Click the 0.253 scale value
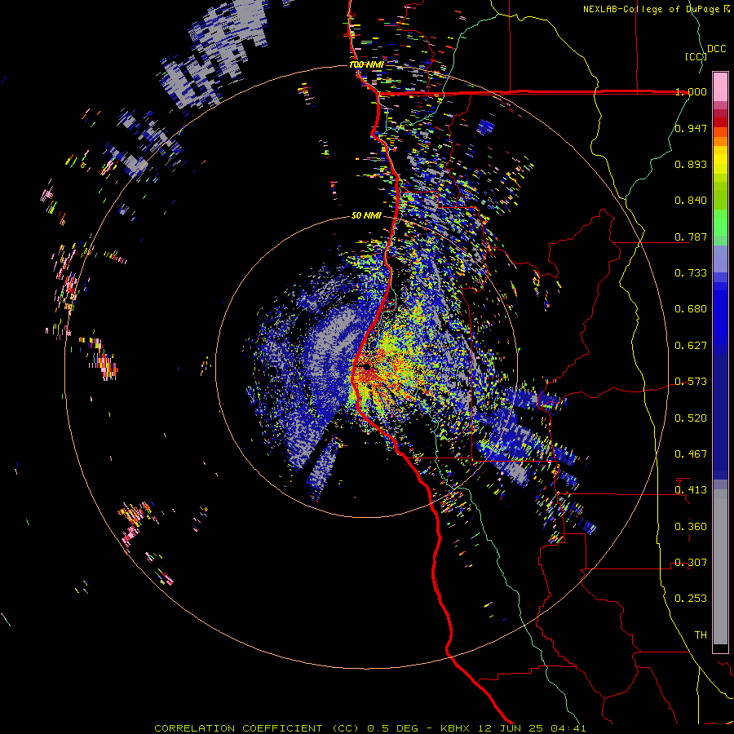 [x=691, y=599]
